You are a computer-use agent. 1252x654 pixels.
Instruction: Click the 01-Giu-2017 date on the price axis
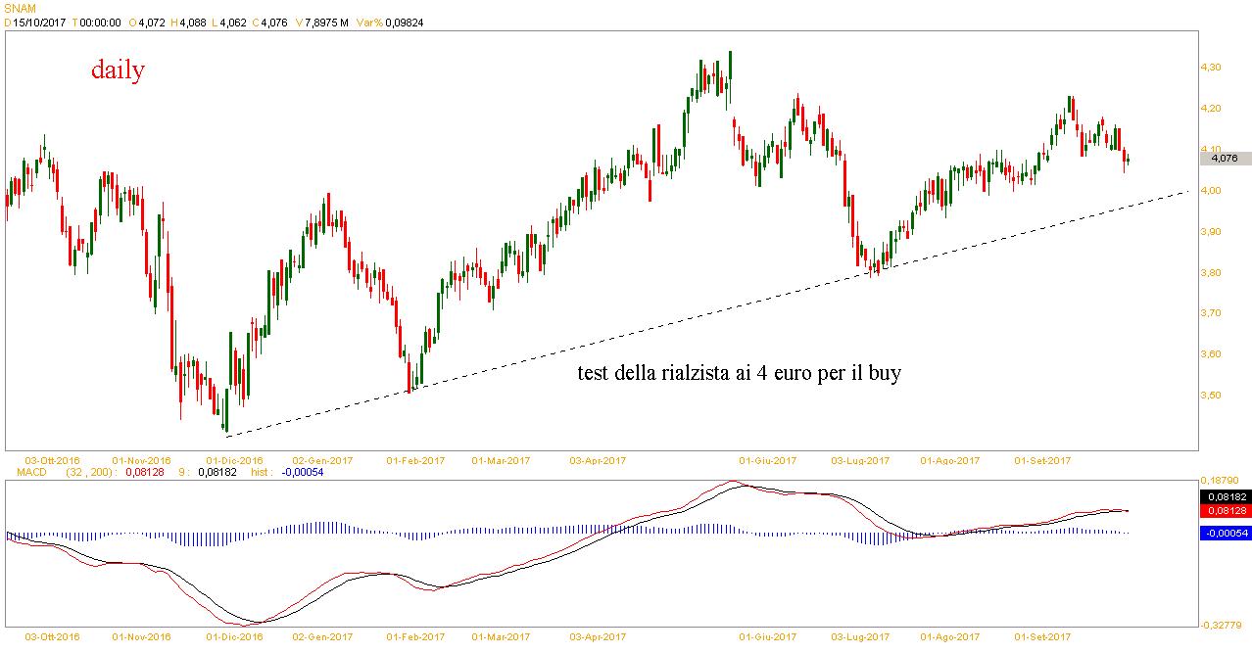click(x=767, y=459)
